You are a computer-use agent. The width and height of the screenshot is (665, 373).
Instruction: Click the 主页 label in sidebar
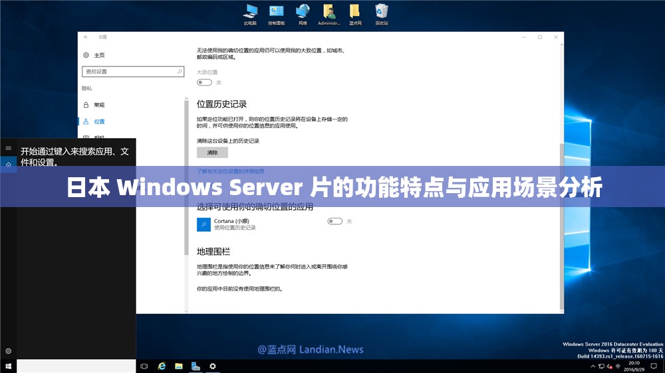(x=99, y=56)
